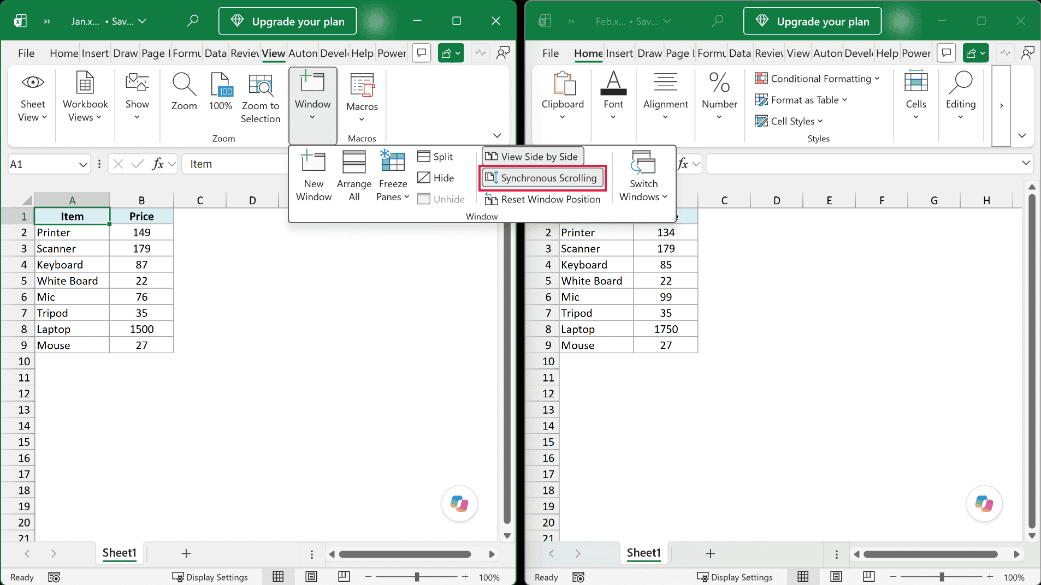
Task: Click Comments icon in Jan window
Action: [422, 53]
